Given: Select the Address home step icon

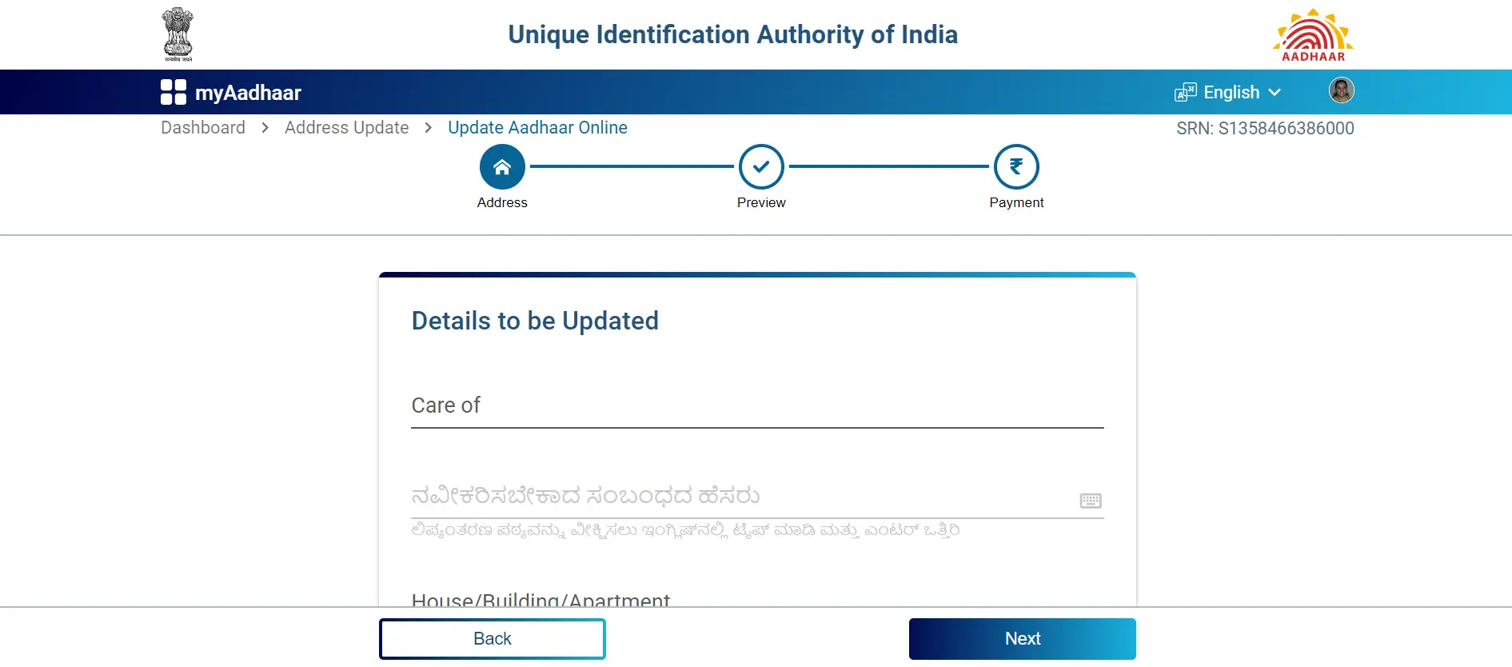Looking at the screenshot, I should point(502,166).
